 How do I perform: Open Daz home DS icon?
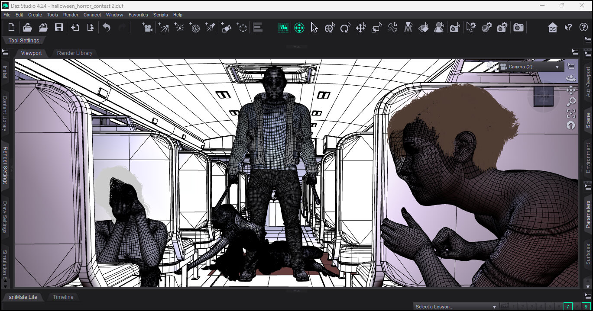(x=552, y=28)
